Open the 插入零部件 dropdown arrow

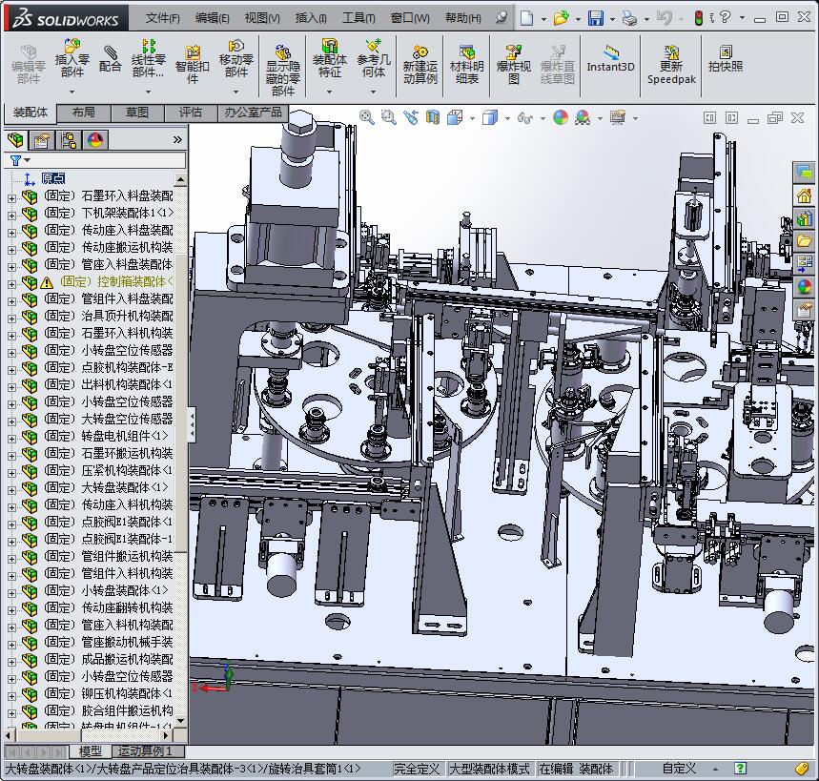pos(72,92)
